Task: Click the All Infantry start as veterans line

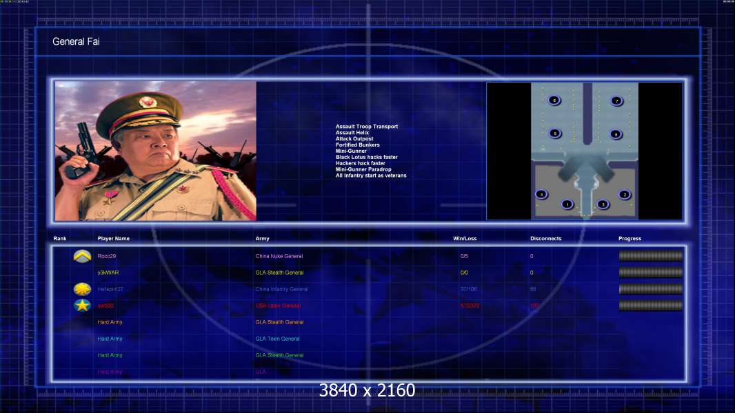Action: click(371, 176)
